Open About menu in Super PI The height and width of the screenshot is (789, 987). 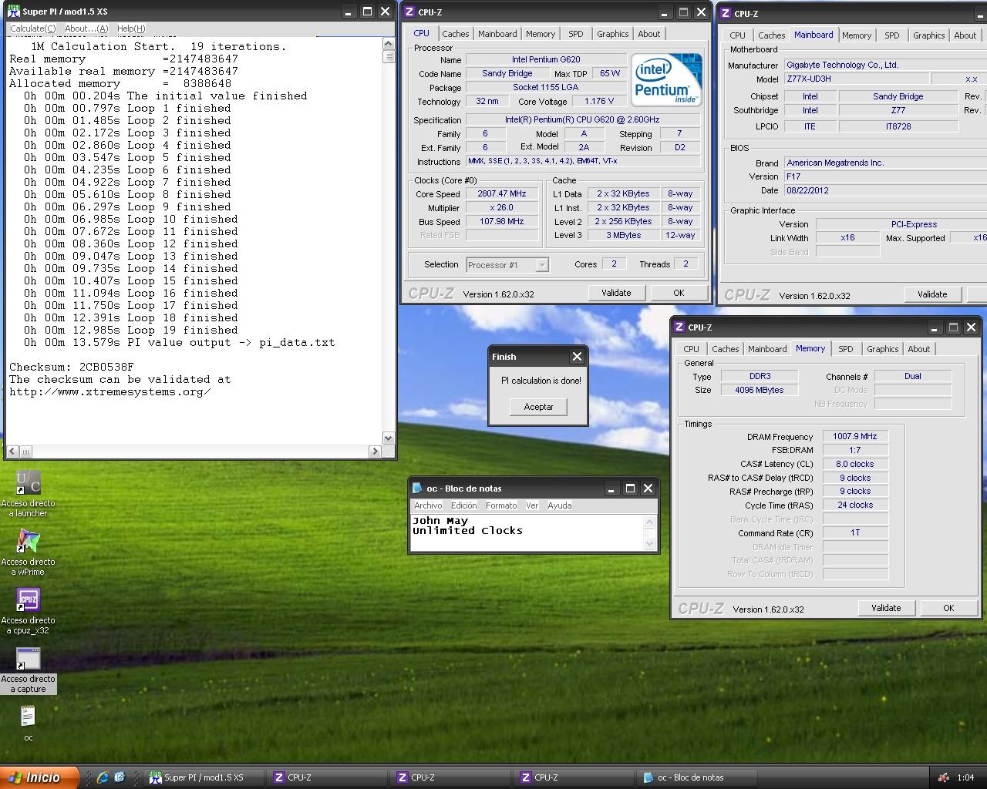point(86,29)
